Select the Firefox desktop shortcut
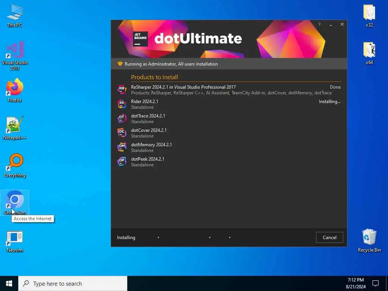 (x=15, y=90)
